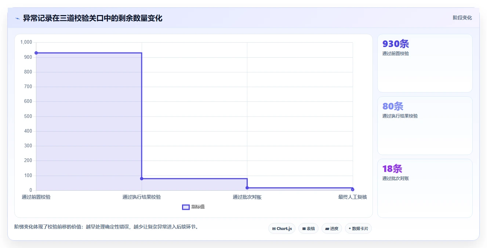Click the x-axis label 通过执行结果校验
The height and width of the screenshot is (248, 487).
142,197
